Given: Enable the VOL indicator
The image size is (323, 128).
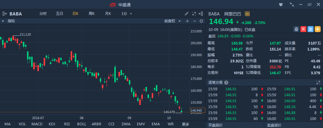Looking at the screenshot, I should pyautogui.click(x=22, y=124).
